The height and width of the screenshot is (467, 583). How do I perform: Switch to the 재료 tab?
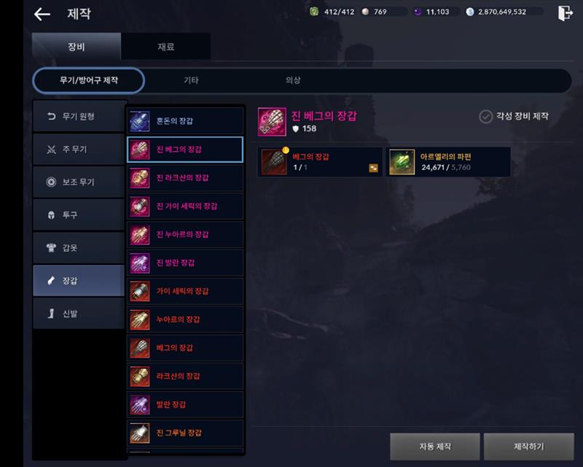(x=166, y=47)
